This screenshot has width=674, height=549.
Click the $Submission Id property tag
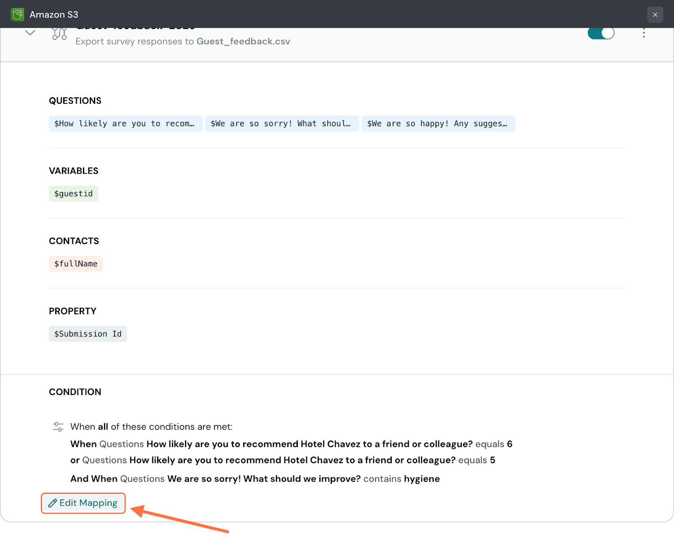[88, 334]
